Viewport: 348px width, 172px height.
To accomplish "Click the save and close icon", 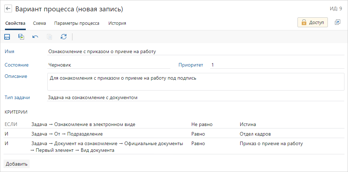I will click(21, 36).
